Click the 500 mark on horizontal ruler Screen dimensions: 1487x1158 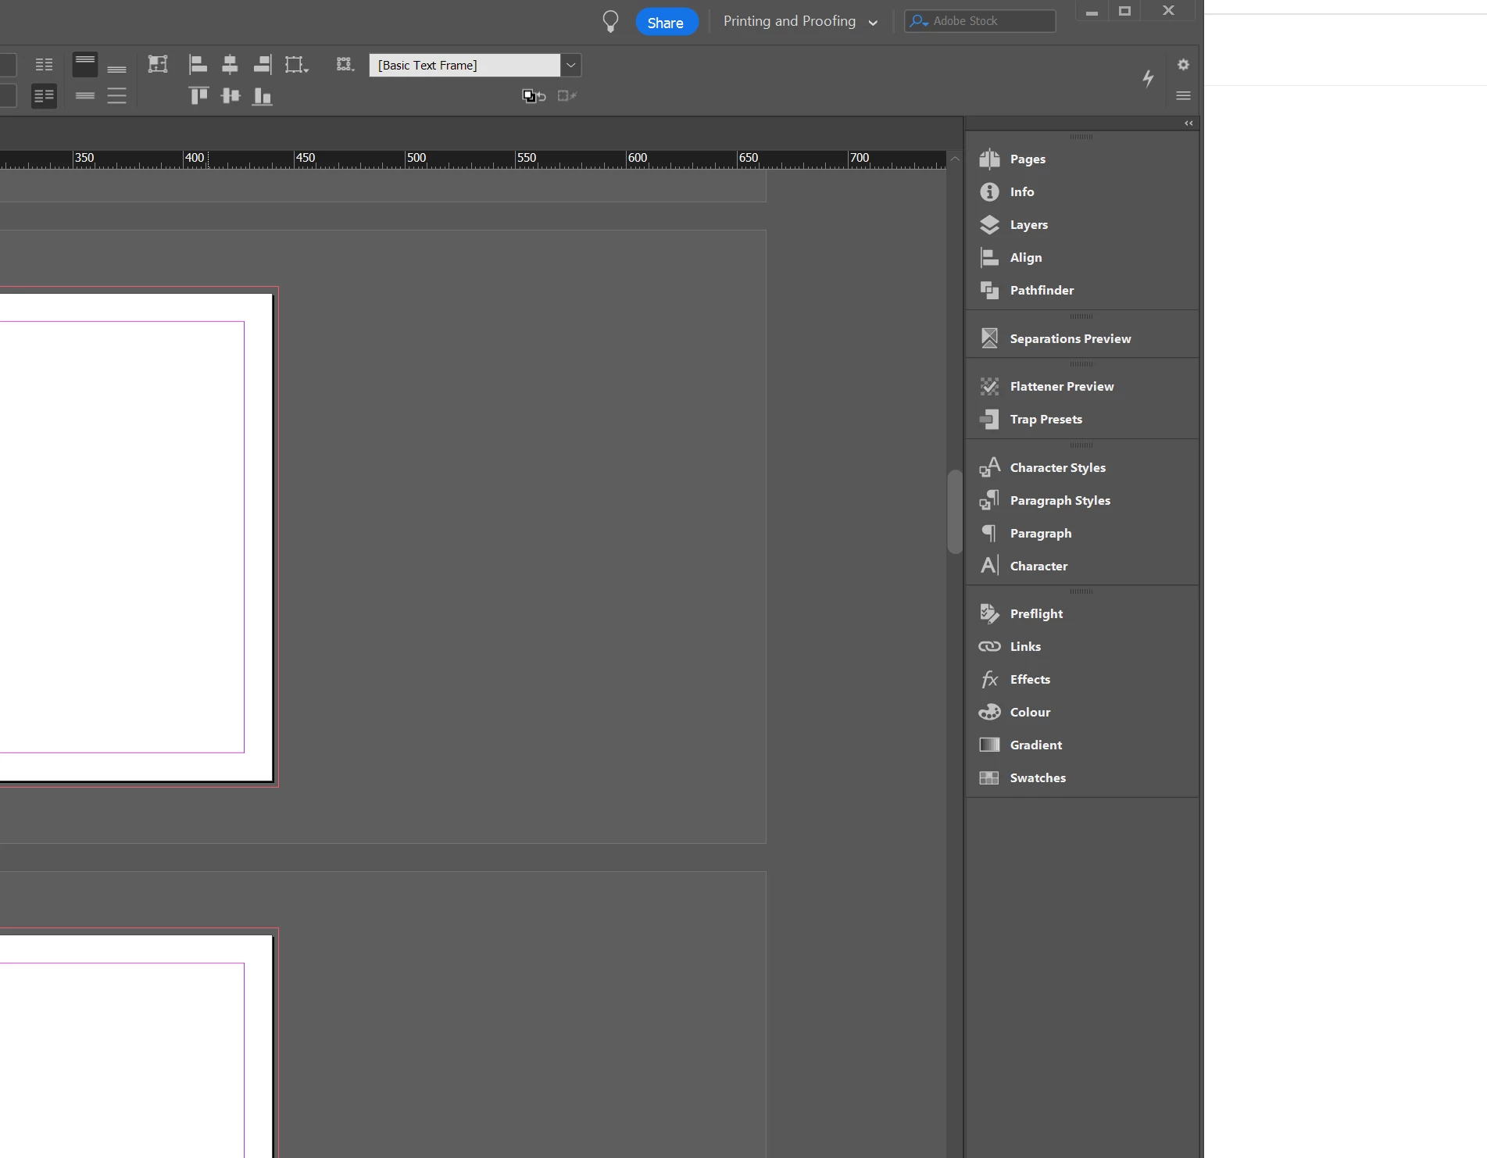pos(416,158)
